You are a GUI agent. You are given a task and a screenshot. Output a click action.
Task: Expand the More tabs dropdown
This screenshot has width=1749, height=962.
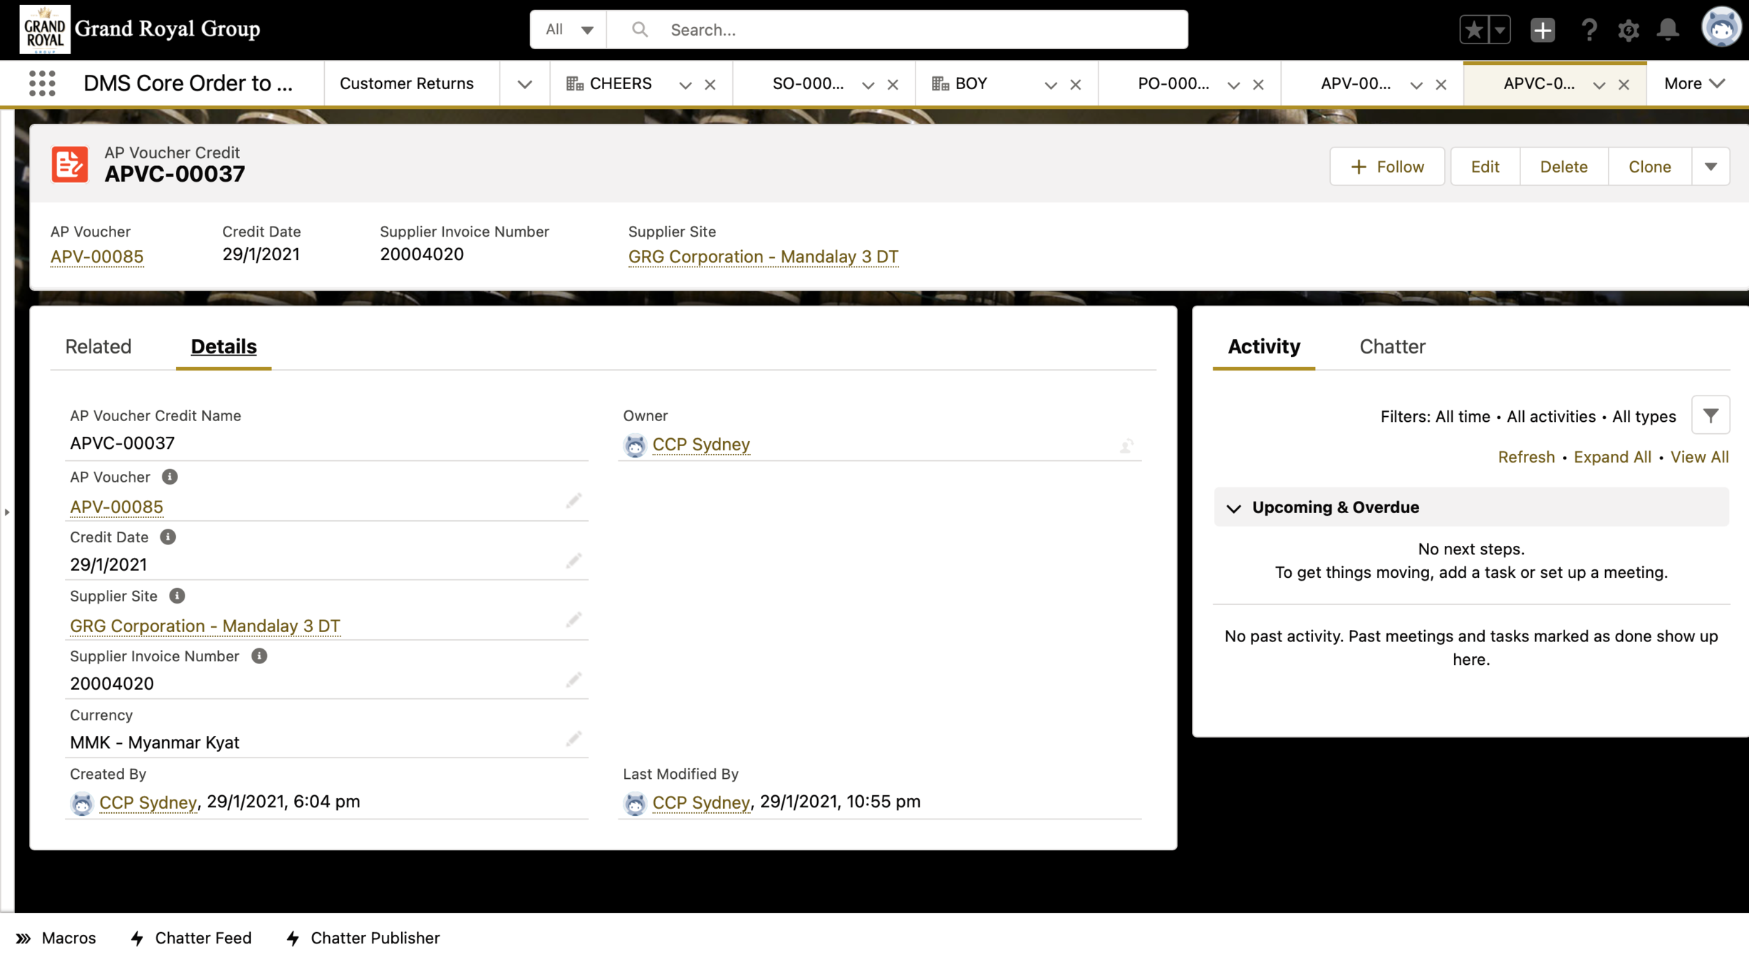pos(1694,83)
